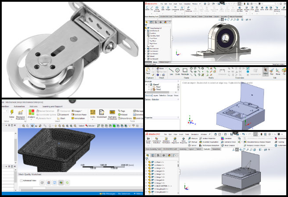Enable the Advanced View checkbox
Screen dimensions: 288x197
(x=21, y=180)
